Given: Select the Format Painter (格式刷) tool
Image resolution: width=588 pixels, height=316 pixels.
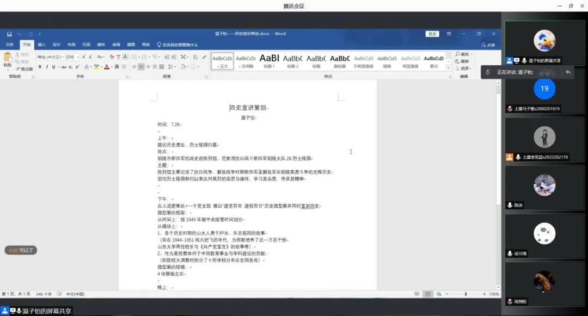Looking at the screenshot, I should [x=24, y=69].
